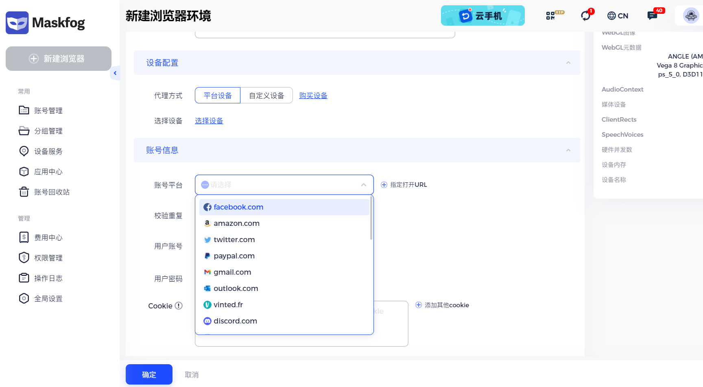The image size is (703, 387).
Task: Open the 购买设备 link
Action: pyautogui.click(x=313, y=96)
